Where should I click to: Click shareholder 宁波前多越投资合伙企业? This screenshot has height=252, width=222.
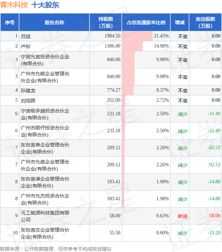pyautogui.click(x=45, y=114)
